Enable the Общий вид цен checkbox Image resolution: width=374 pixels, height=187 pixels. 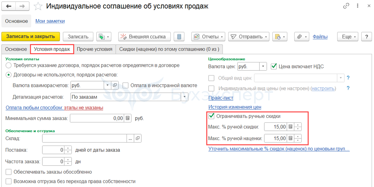[x=212, y=78]
